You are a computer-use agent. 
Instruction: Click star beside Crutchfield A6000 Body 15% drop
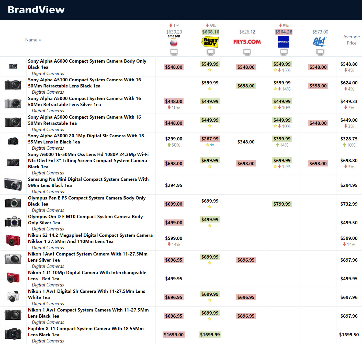(275, 70)
